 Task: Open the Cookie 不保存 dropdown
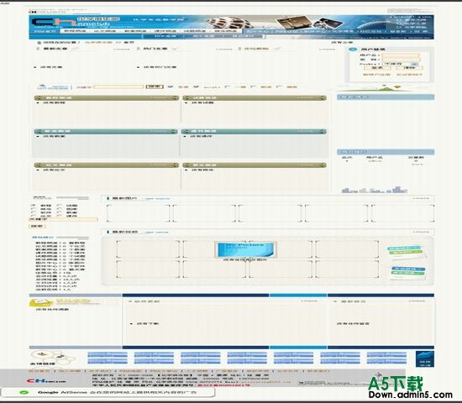(x=400, y=64)
